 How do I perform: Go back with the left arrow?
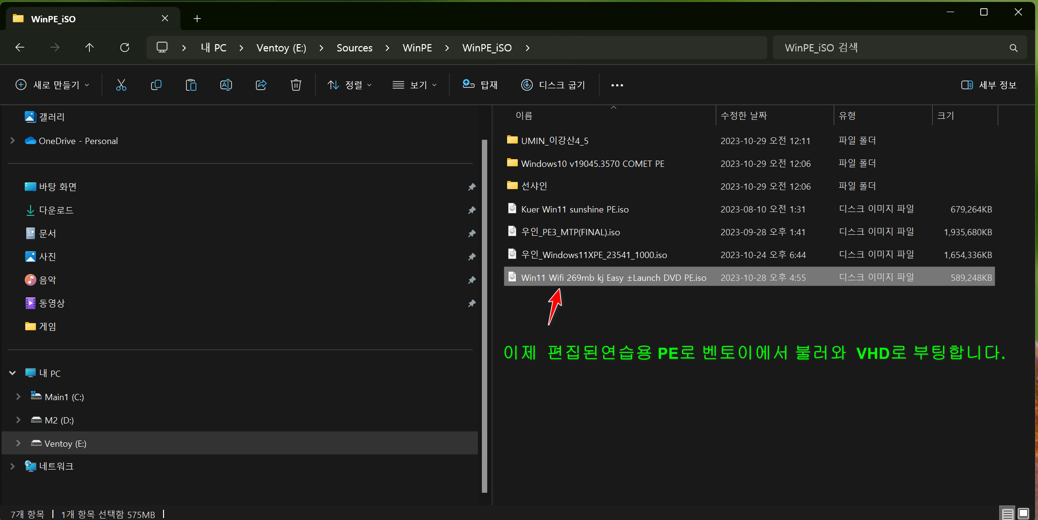[20, 48]
